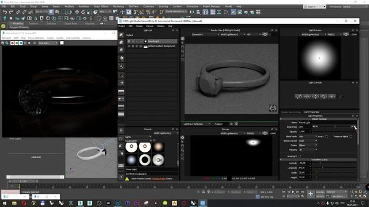
Task: Click the topmost tool icon in Canvas panel
Action: (182, 137)
